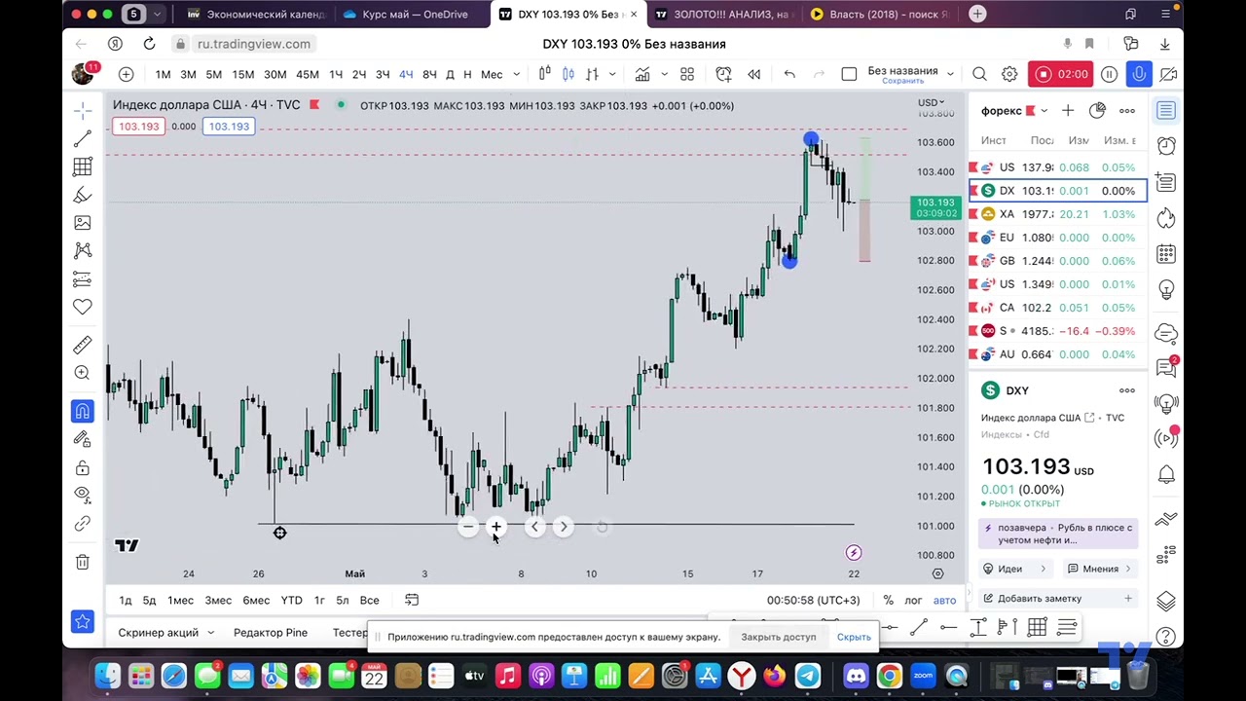This screenshot has height=701, width=1246.
Task: Toggle the layout name square checkbox
Action: coord(849,74)
